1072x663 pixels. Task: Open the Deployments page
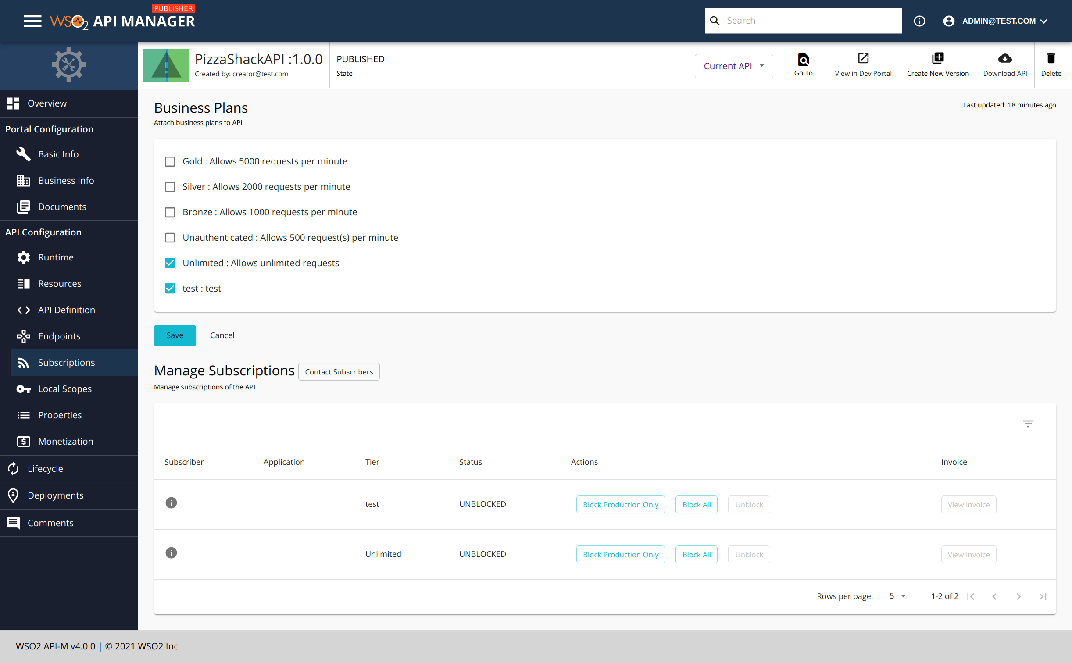(56, 495)
